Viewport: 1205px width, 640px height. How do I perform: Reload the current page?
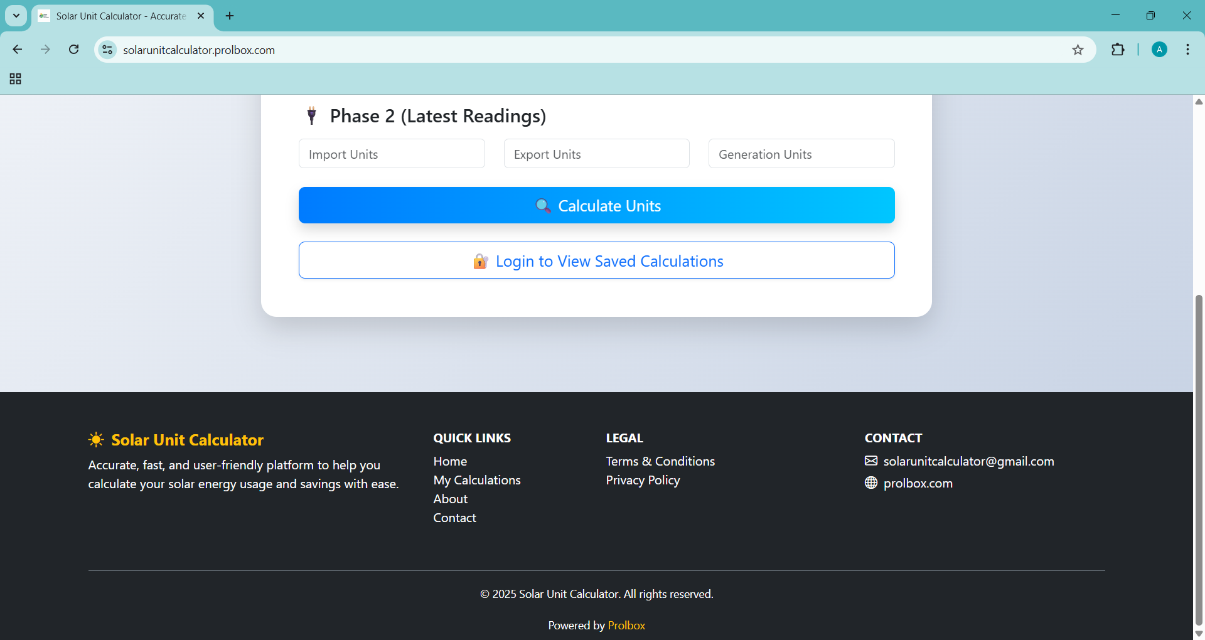73,50
